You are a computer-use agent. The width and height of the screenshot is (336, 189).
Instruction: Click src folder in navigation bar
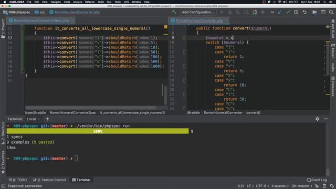click(40, 12)
